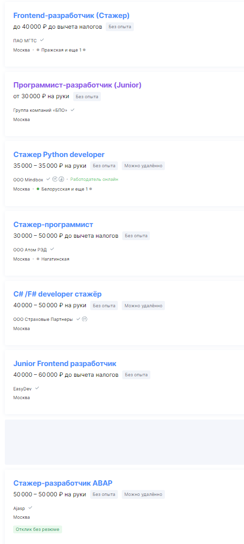Image resolution: width=244 pixels, height=544 pixels.
Task: Click the IT accreditation badge next to ООО Mindbox
Action: coord(55,179)
